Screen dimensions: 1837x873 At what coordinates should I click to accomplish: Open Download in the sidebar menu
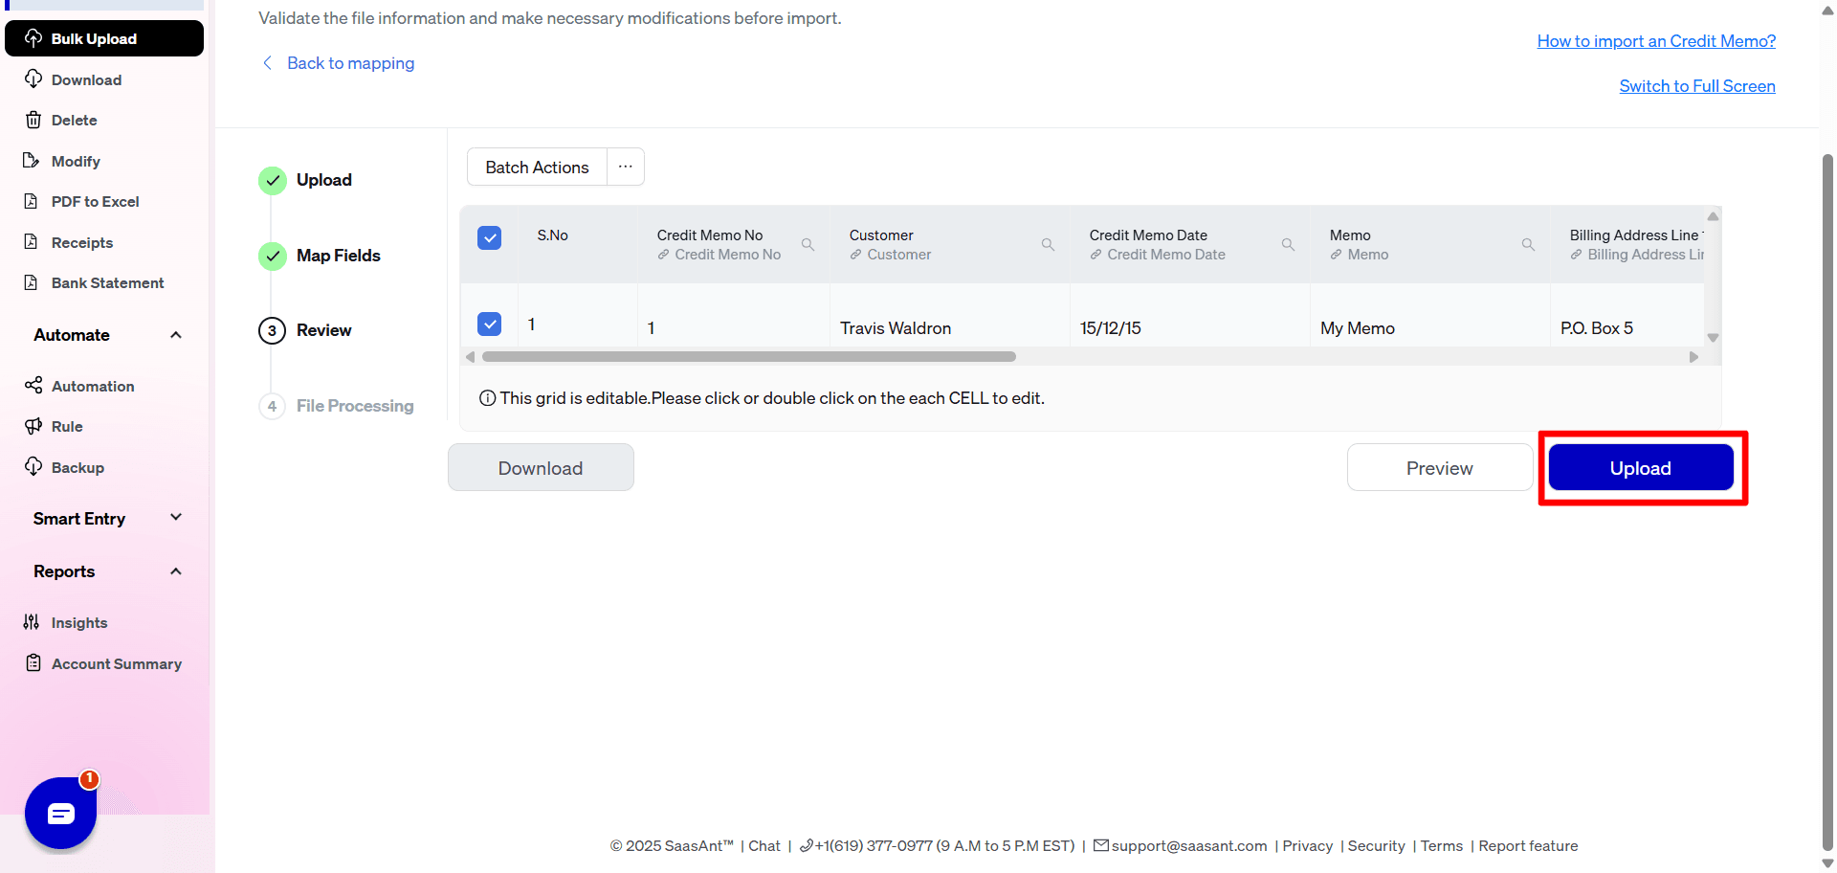86,79
